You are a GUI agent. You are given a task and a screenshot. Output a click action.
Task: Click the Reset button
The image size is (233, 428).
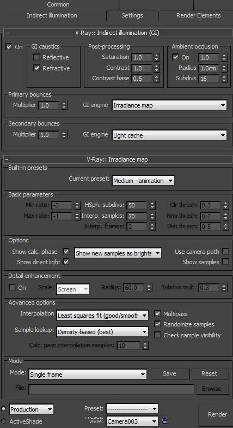(x=210, y=373)
